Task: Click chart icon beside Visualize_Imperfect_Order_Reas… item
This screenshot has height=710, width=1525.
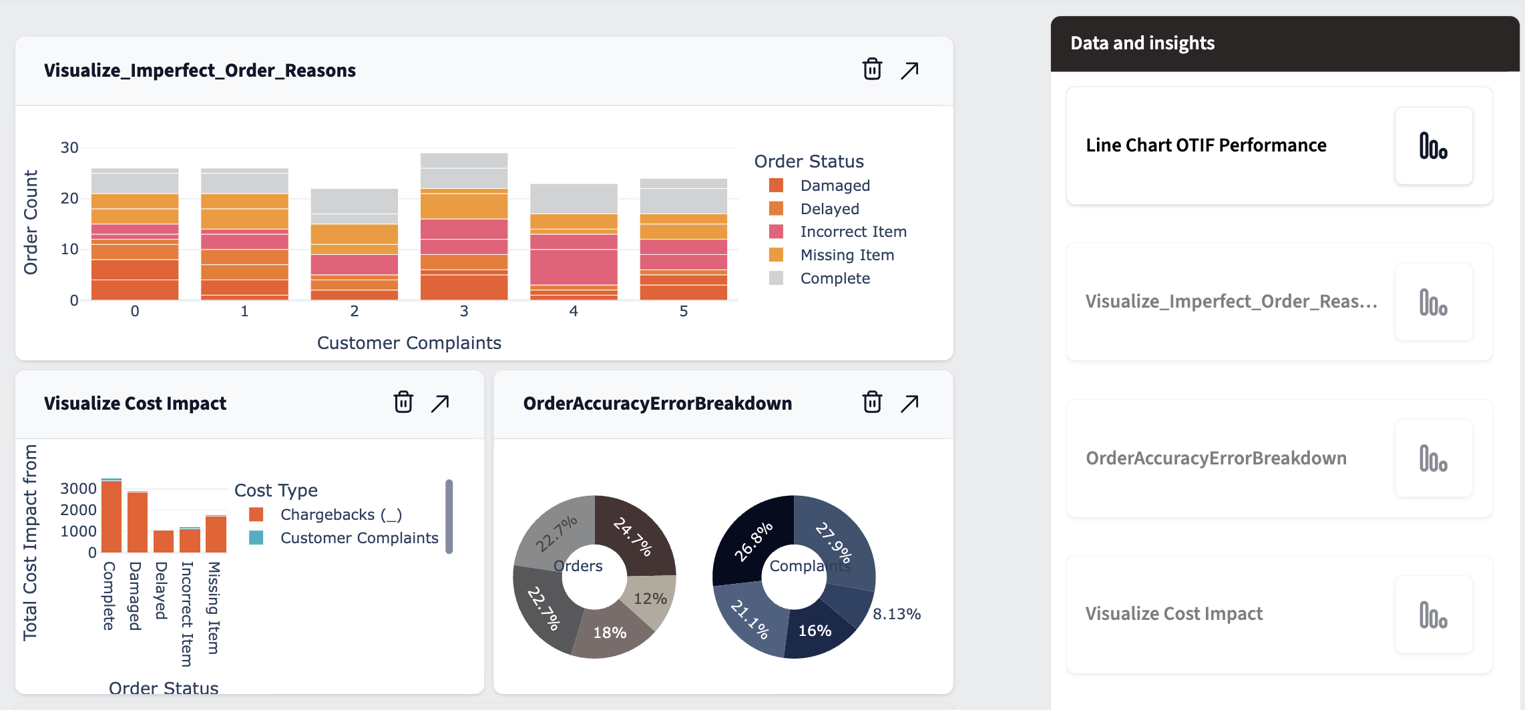Action: (1433, 302)
